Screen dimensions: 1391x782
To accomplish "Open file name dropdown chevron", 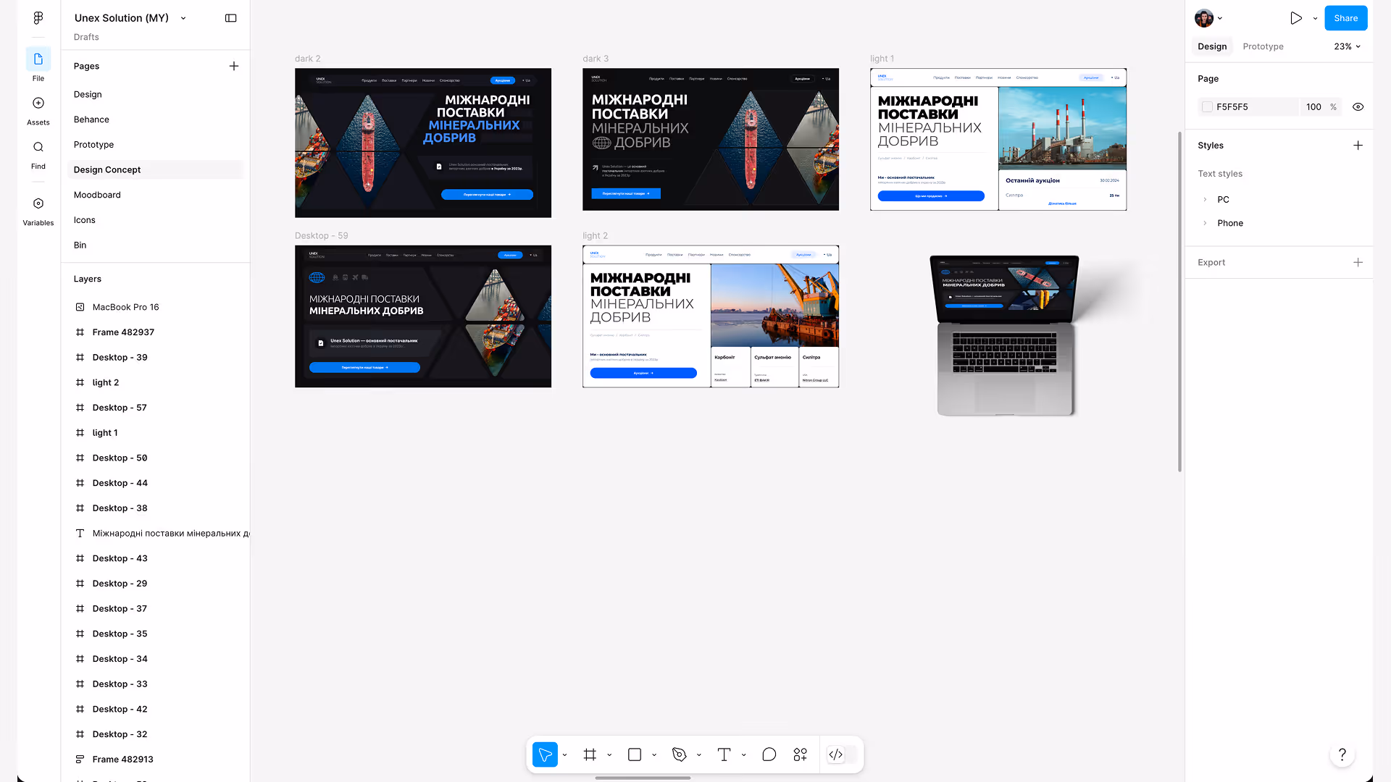I will [183, 18].
